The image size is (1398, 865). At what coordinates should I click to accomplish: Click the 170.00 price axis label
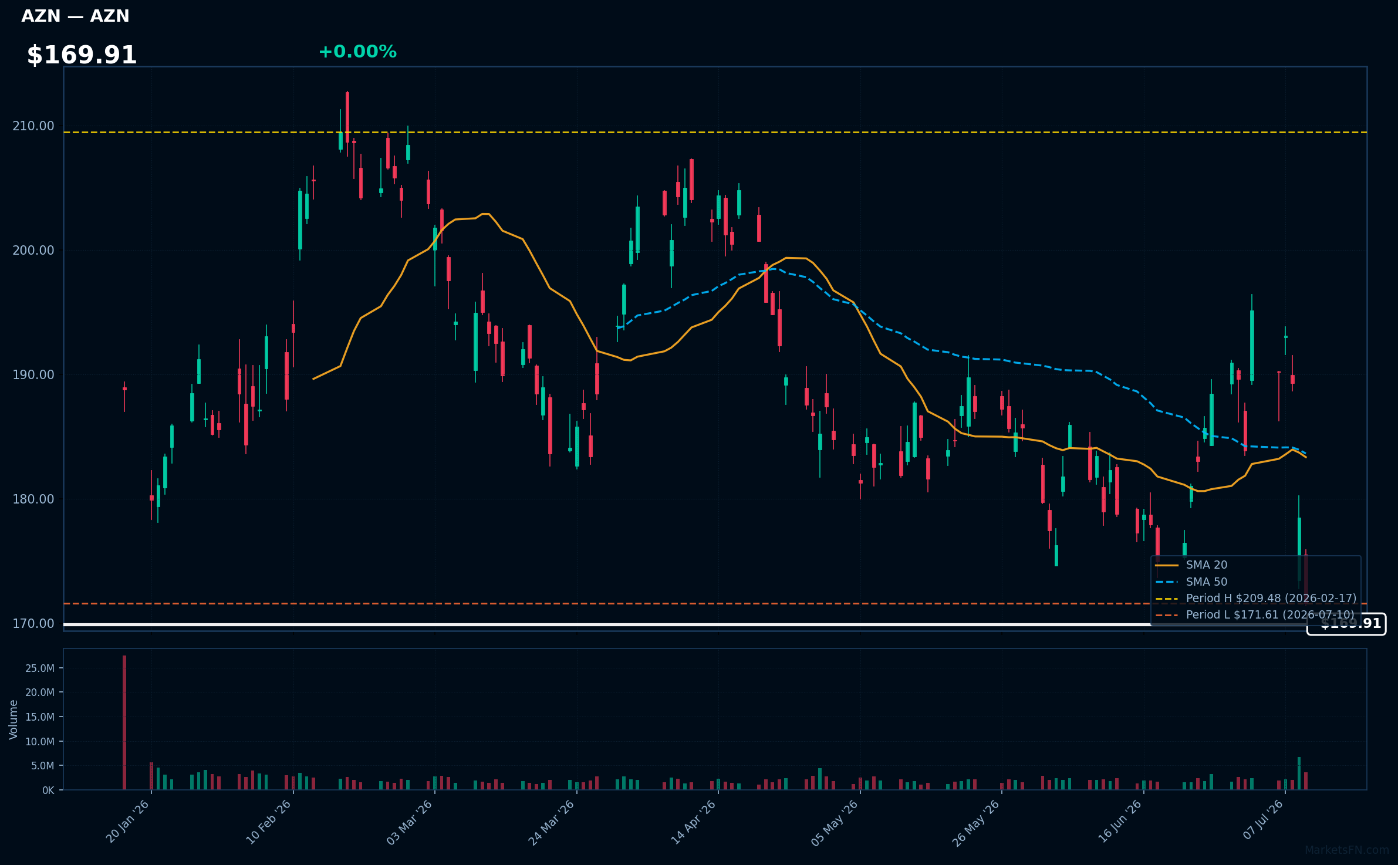click(33, 624)
